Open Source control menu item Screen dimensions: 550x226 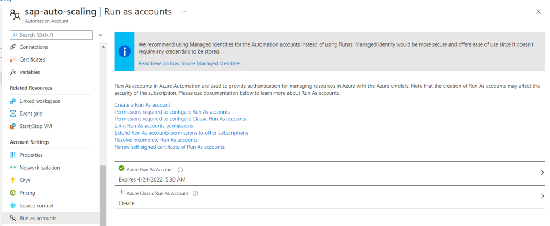pyautogui.click(x=36, y=205)
